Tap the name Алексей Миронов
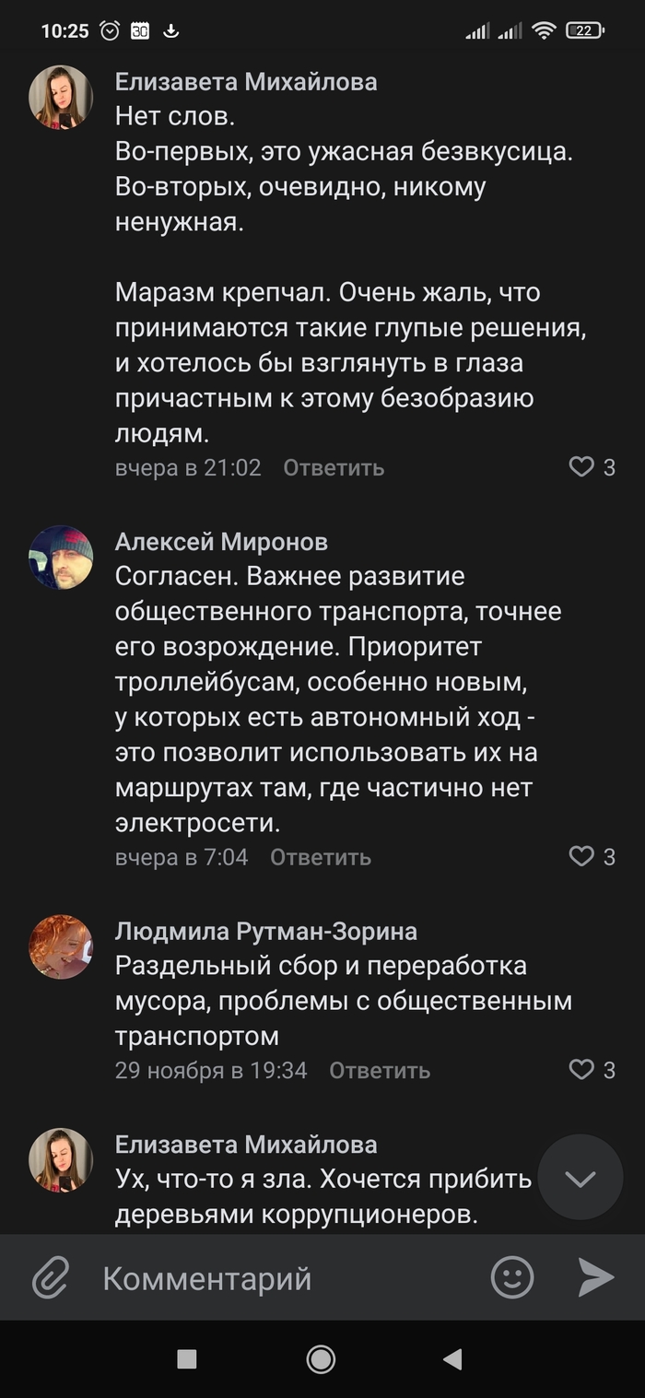645x1398 pixels. pos(221,542)
